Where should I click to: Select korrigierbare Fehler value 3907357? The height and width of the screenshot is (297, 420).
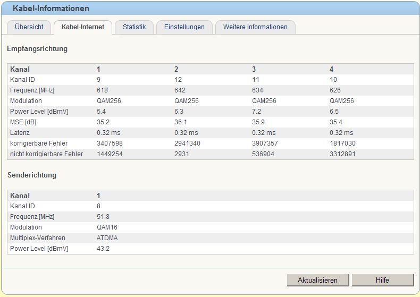tap(265, 143)
